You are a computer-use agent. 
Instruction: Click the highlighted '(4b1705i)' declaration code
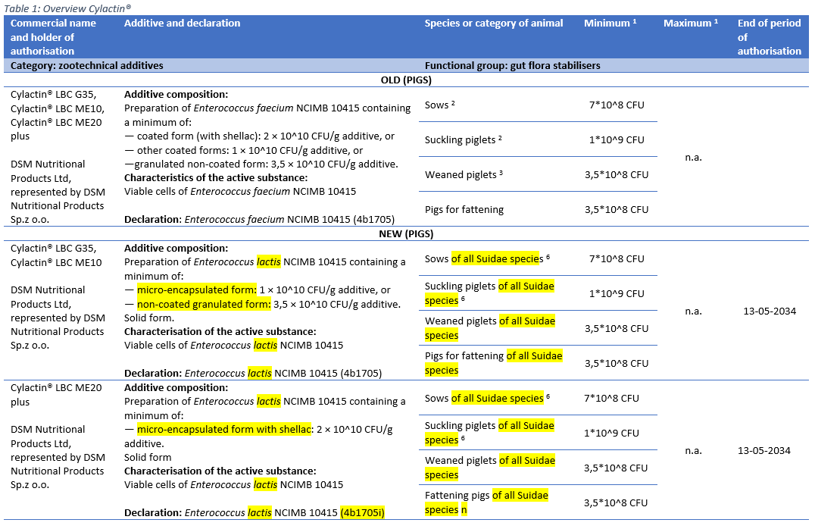point(363,513)
